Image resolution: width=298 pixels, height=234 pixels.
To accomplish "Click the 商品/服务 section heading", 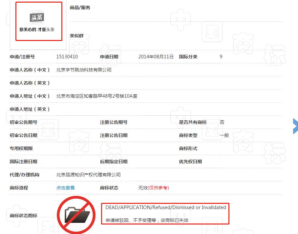I will (80, 8).
